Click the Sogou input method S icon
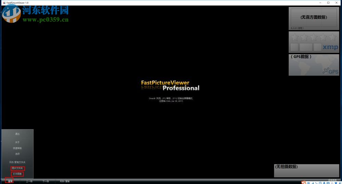 click(x=303, y=183)
